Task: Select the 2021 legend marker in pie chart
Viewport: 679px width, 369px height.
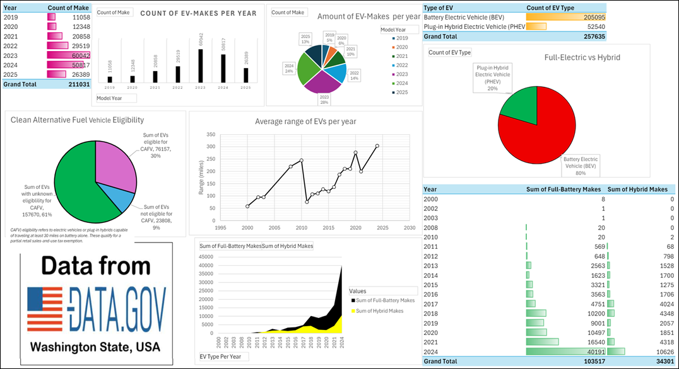Action: 386,55
